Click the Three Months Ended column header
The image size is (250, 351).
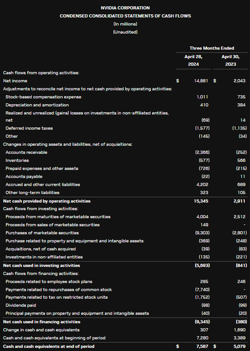pos(212,48)
